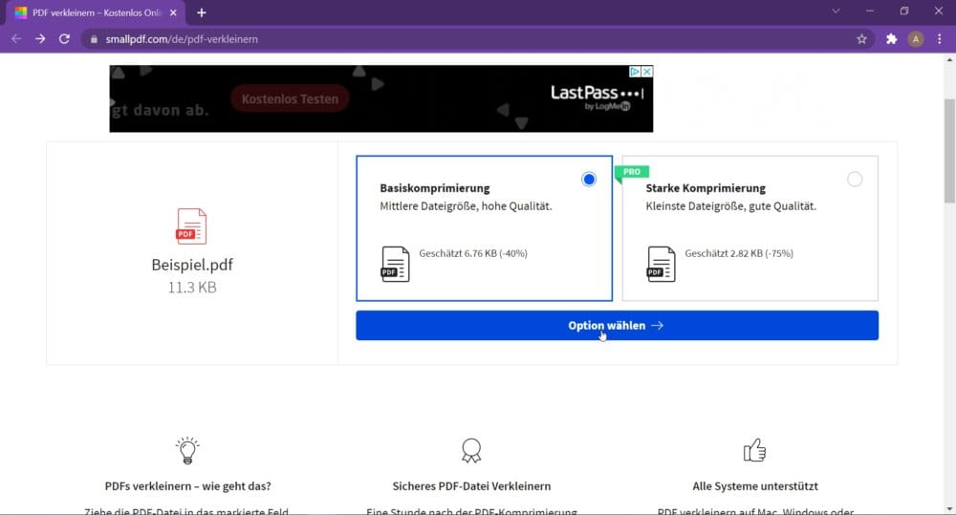This screenshot has width=956, height=515.
Task: Click the lightbulb icon above 'PDFs verkleinern'
Action: tap(187, 450)
